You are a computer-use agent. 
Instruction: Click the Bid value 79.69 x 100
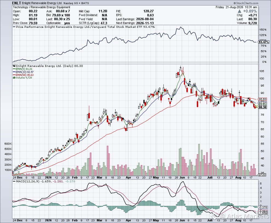point(61,15)
